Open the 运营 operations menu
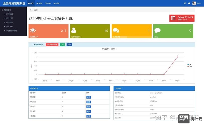This screenshot has width=204, height=126. [x=57, y=3]
